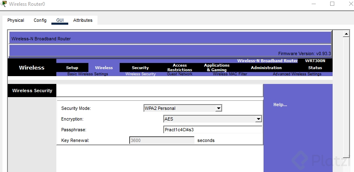This screenshot has width=354, height=172.
Task: Click the vertical scrollbar track
Action: [346, 97]
